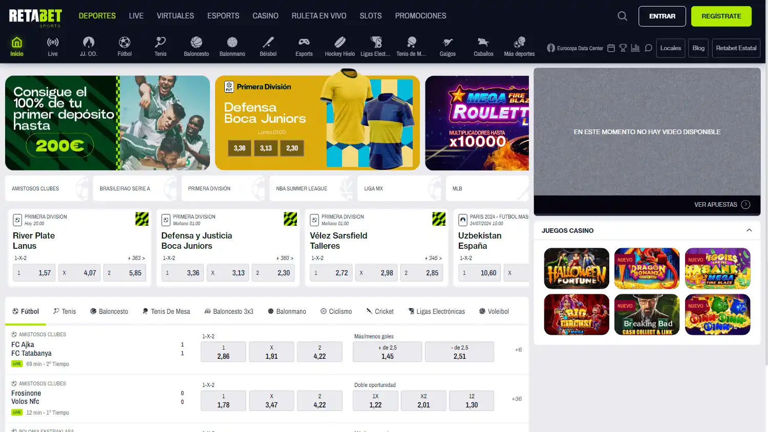Select the Baloncesto sport icon
Image resolution: width=768 pixels, height=432 pixels.
click(x=197, y=47)
